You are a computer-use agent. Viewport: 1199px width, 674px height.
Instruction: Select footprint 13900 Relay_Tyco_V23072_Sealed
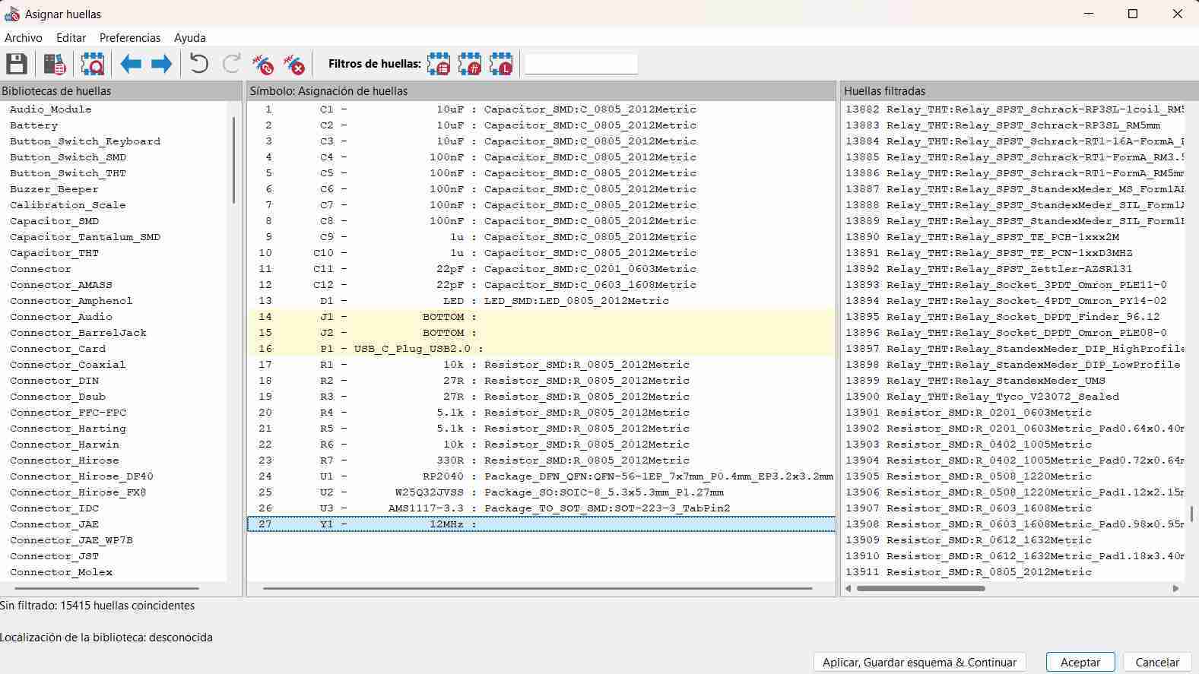1014,397
